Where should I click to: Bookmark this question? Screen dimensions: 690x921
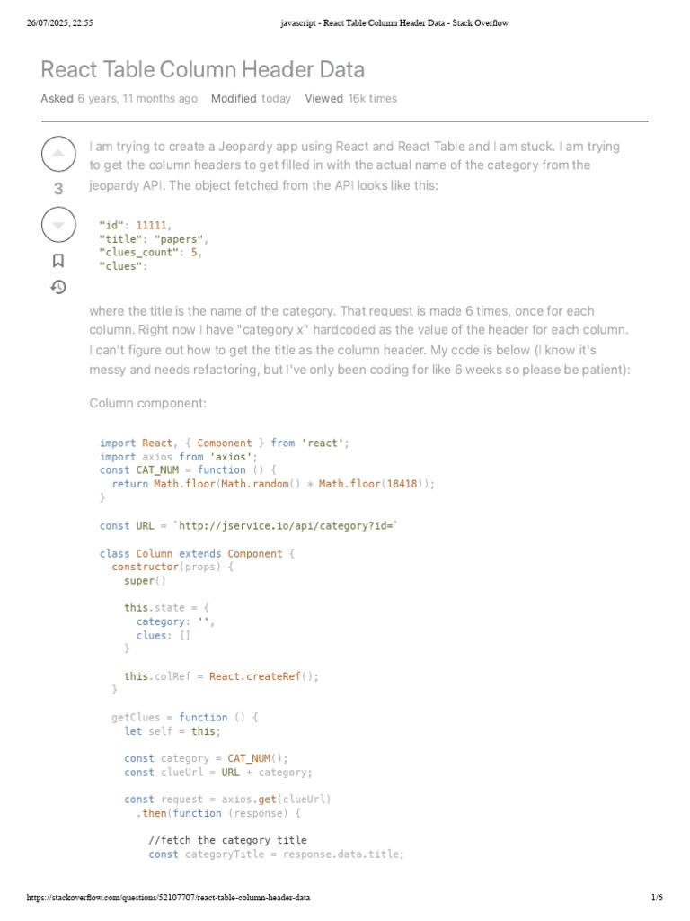[58, 261]
